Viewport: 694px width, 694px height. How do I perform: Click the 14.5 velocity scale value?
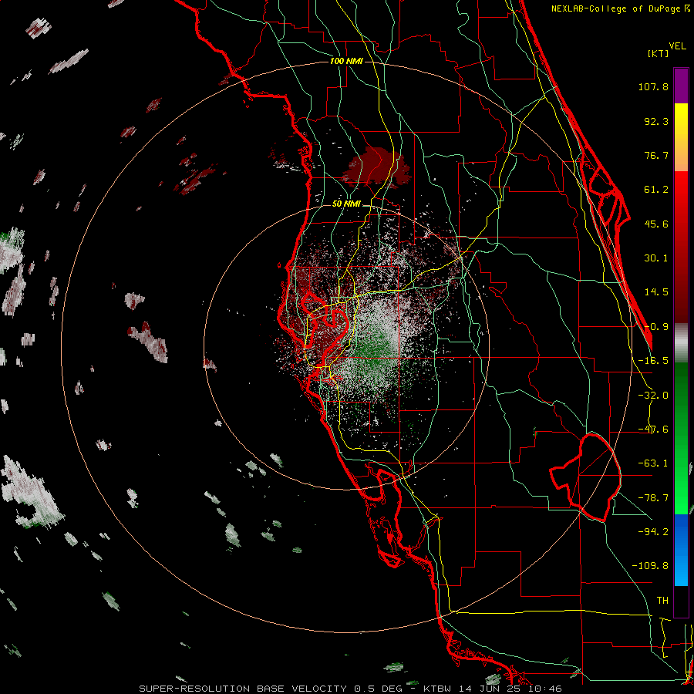click(656, 291)
